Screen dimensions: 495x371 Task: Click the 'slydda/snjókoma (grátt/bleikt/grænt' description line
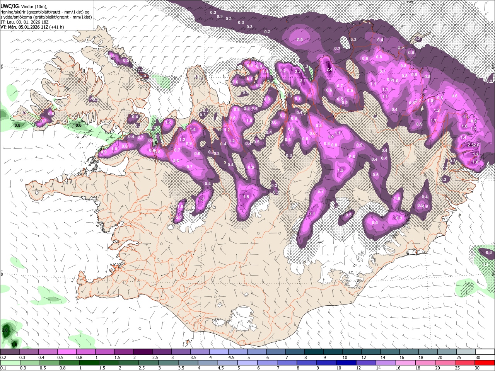click(x=46, y=17)
